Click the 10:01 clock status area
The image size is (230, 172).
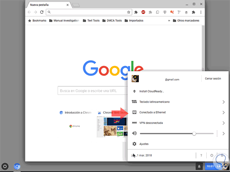click(210, 166)
